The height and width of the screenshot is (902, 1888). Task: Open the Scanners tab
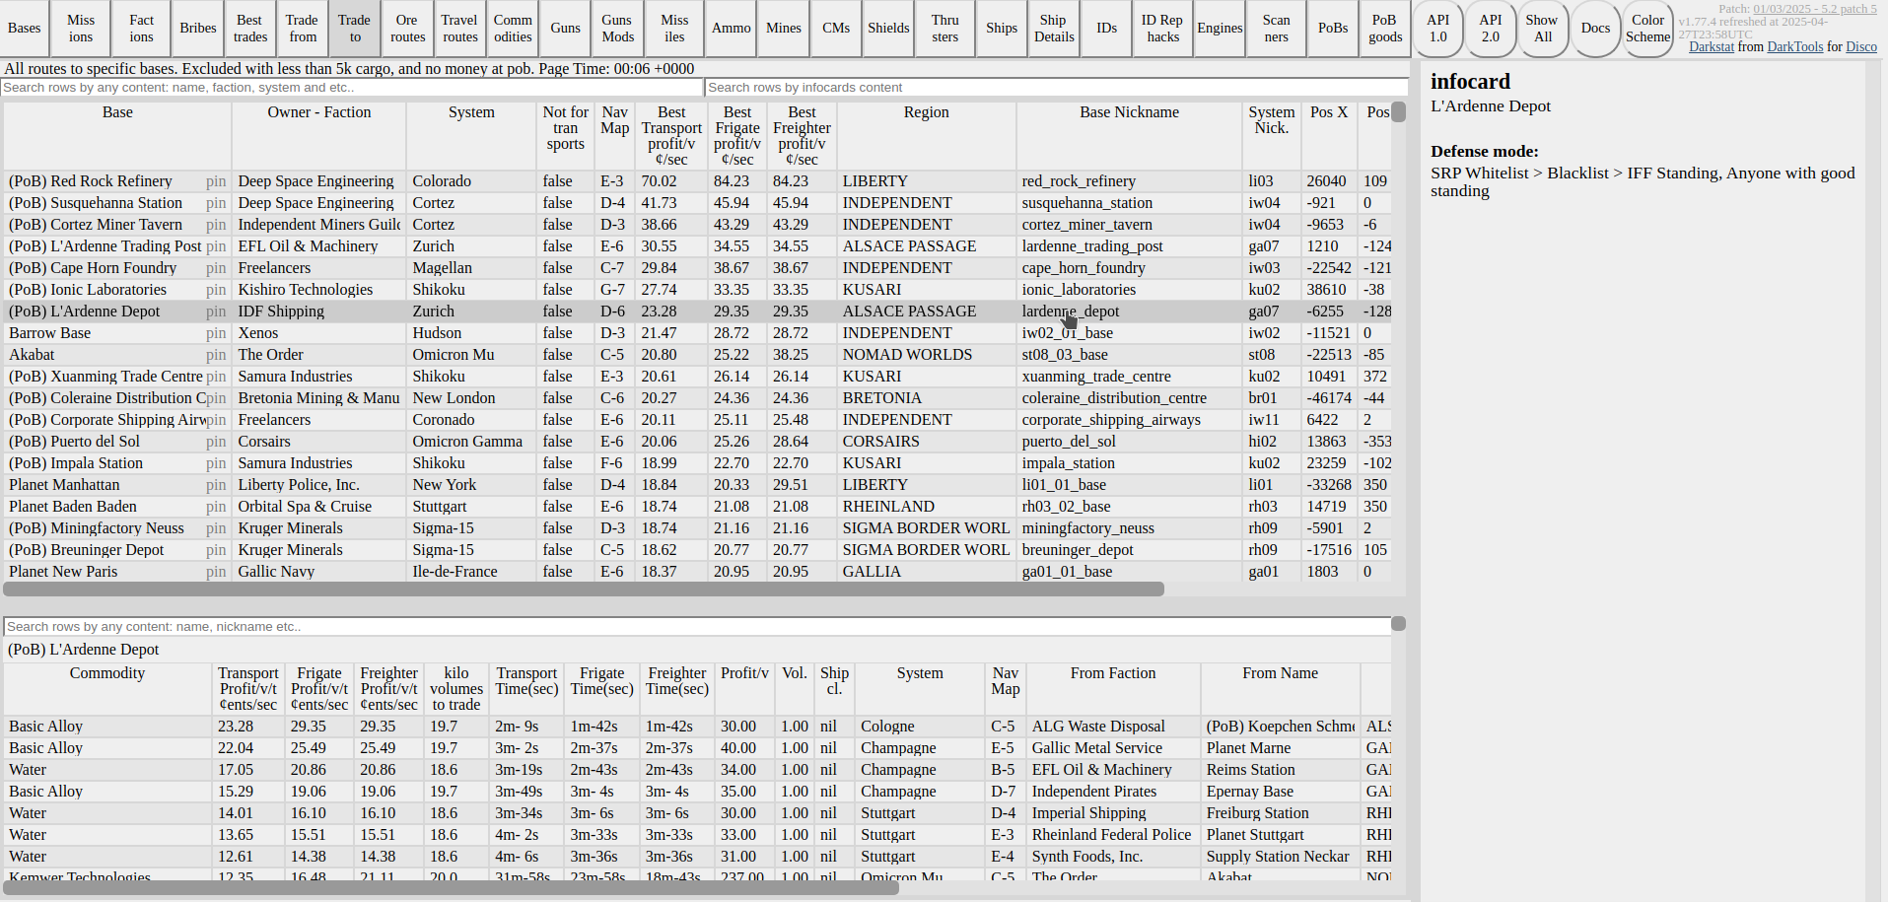click(x=1277, y=29)
